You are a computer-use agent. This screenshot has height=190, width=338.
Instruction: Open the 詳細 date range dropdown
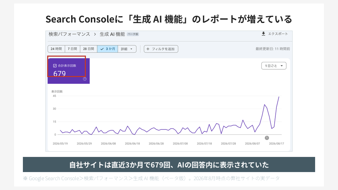click(127, 49)
